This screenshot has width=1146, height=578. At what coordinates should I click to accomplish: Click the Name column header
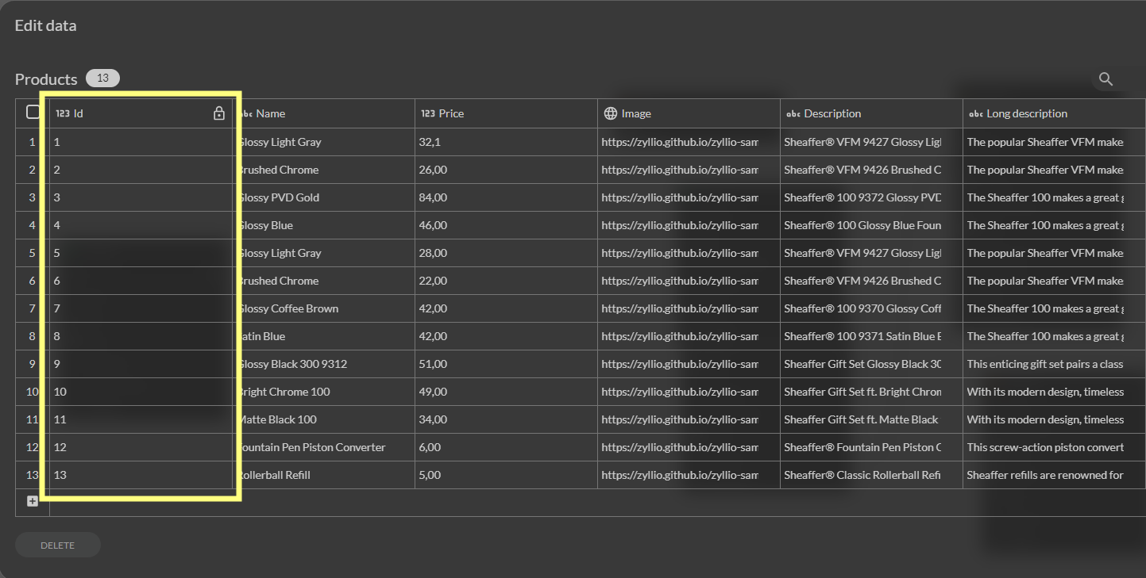(x=270, y=113)
